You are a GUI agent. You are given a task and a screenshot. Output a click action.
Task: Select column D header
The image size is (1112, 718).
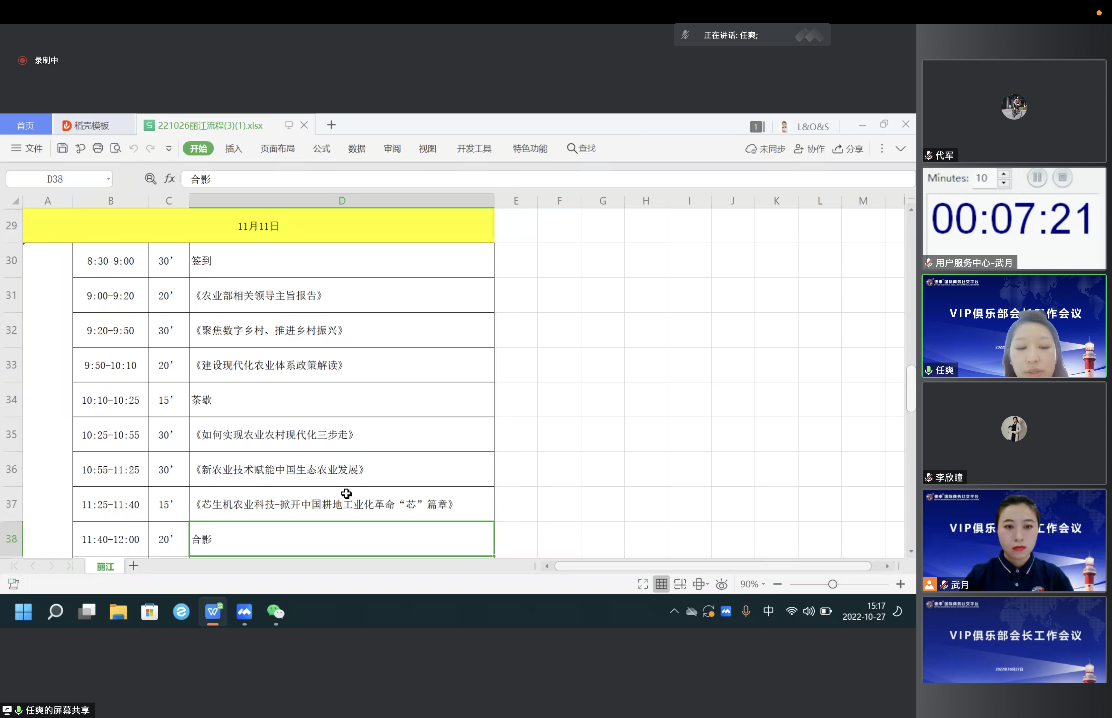[x=342, y=201]
